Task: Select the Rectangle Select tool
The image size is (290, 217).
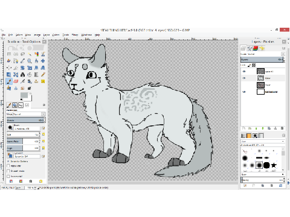Action: (x=9, y=54)
